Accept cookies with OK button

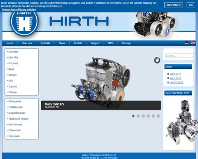click(191, 5)
